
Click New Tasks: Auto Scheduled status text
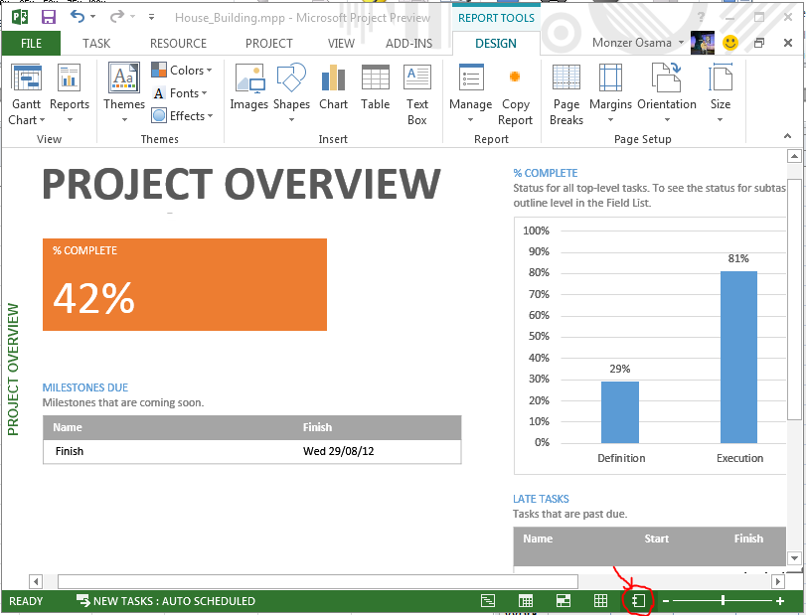[x=173, y=601]
